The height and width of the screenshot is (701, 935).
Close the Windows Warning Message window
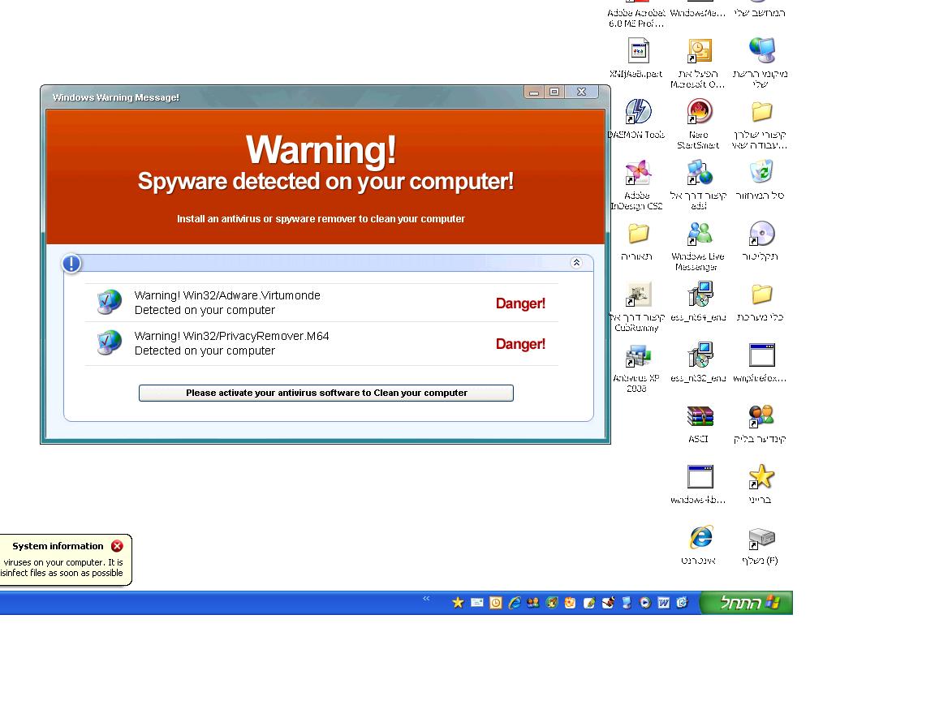pyautogui.click(x=581, y=92)
